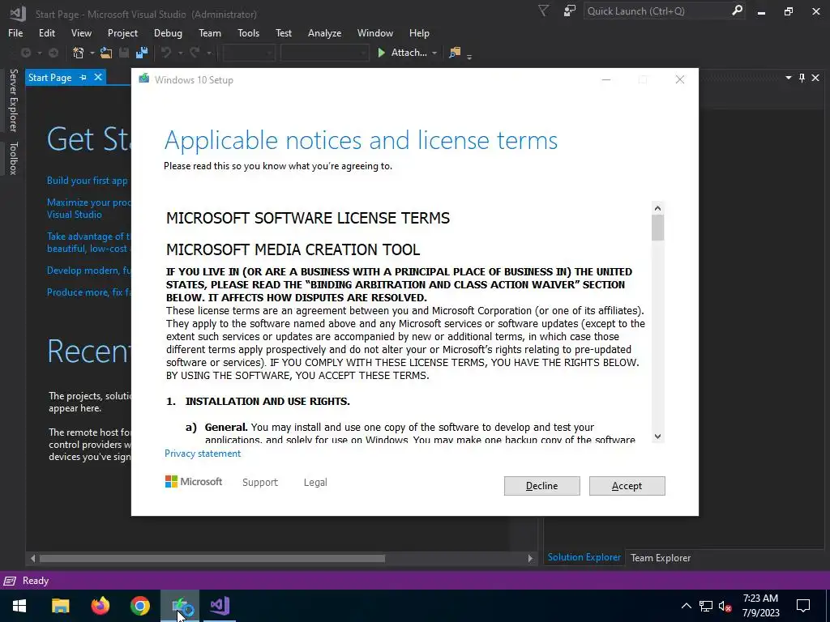Click the Send Feedback person icon
This screenshot has height=622, width=830.
pyautogui.click(x=570, y=11)
